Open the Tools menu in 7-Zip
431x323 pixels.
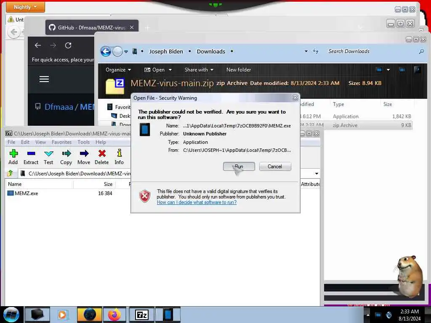pyautogui.click(x=84, y=142)
